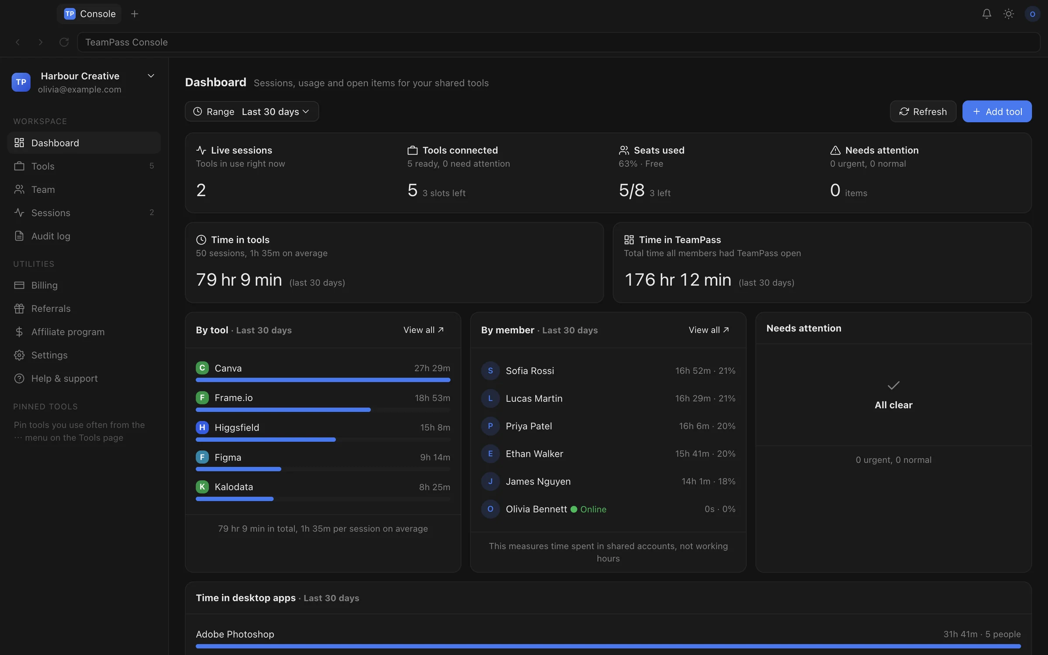Click the Affiliate program dollar icon

[x=19, y=332]
